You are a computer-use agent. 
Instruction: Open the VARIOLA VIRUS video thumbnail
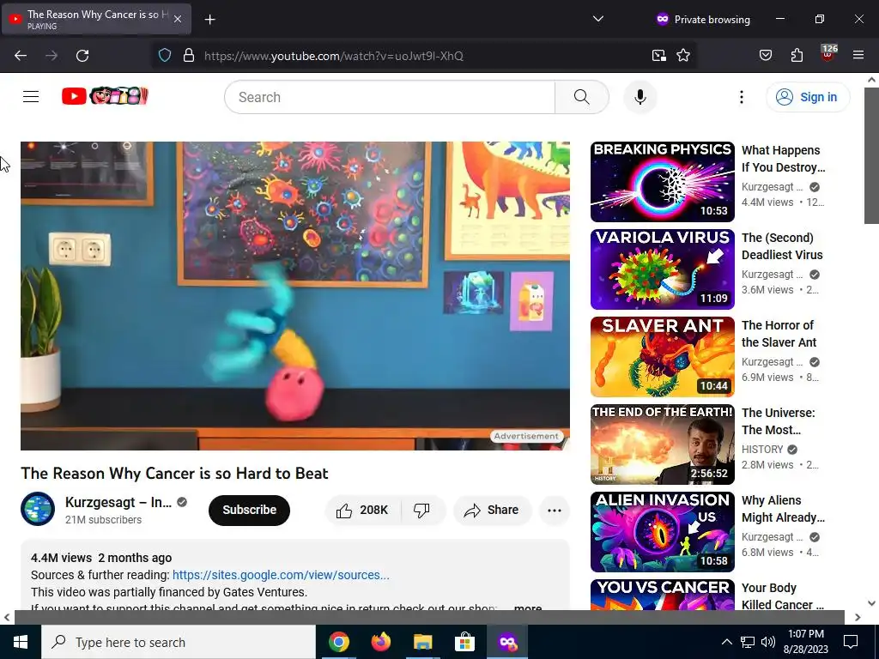click(662, 269)
